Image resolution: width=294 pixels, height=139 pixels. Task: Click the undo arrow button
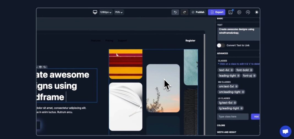pos(175,12)
